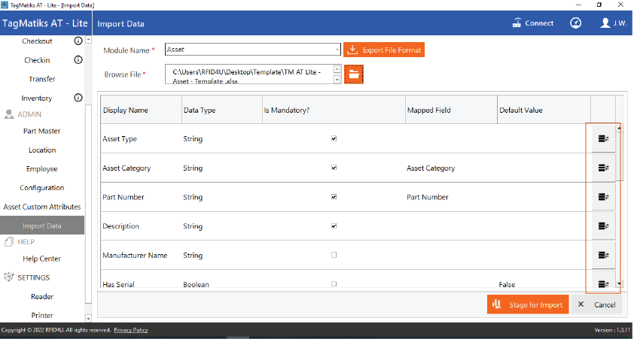This screenshot has width=634, height=339.
Task: Click the mapping icon for Manufacturer Name row
Action: pos(603,256)
